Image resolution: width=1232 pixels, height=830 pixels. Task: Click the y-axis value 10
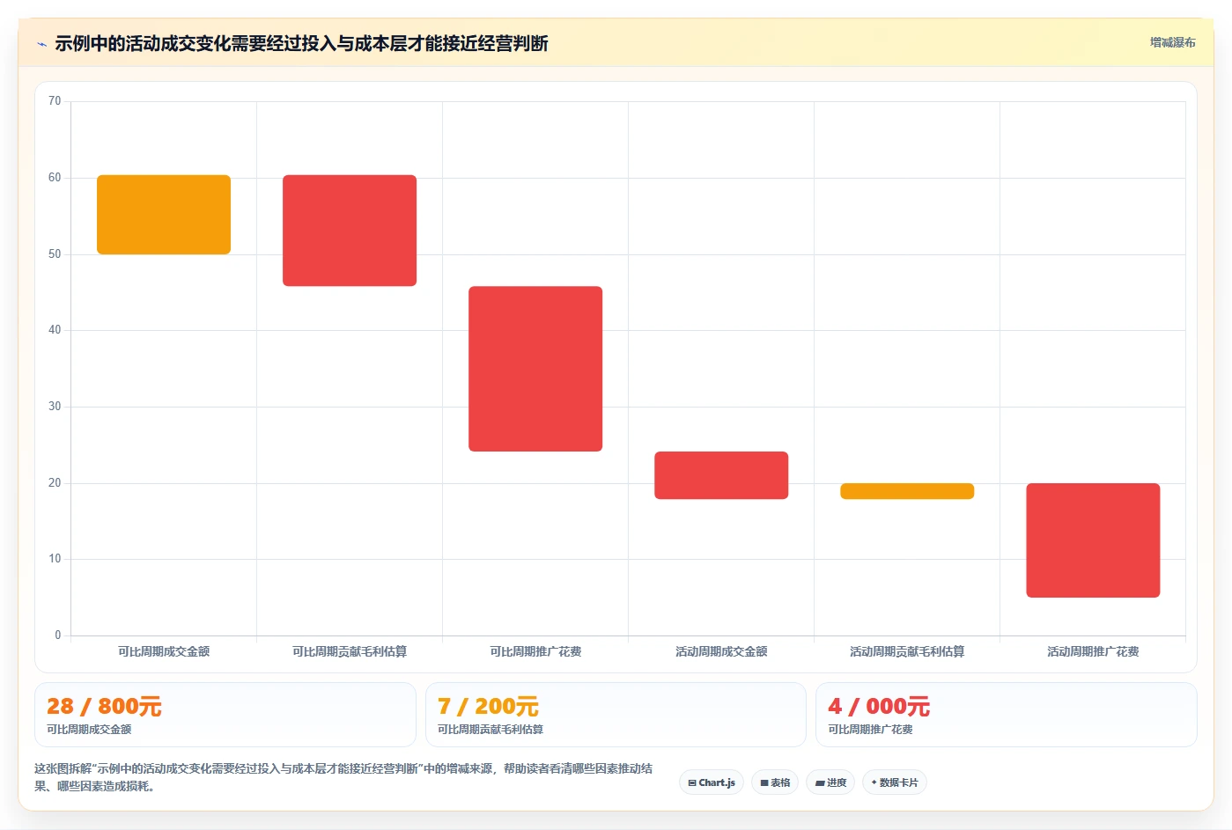pos(55,559)
